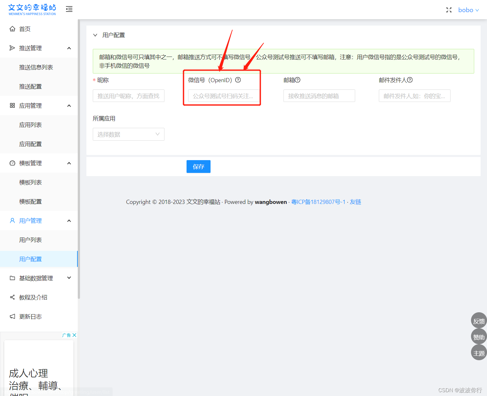Screen dimensions: 487x396
Task: Select 用户配置 submenu item
Action: [39, 259]
